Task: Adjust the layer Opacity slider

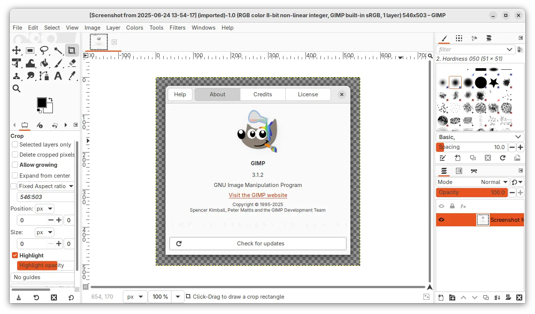Action: tap(472, 193)
